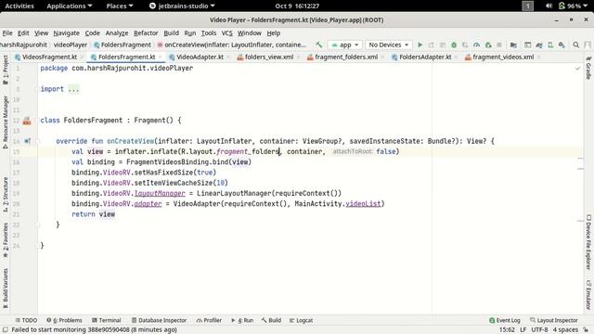Click the 4 spaces indent setting
This screenshot has height=334, width=594.
click(565, 330)
